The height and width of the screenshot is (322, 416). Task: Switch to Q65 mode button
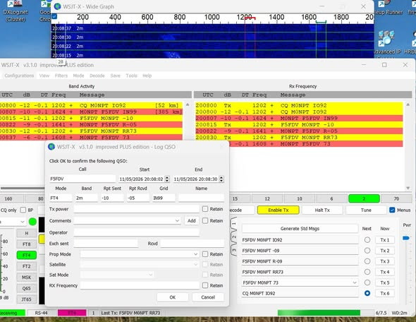tap(27, 289)
